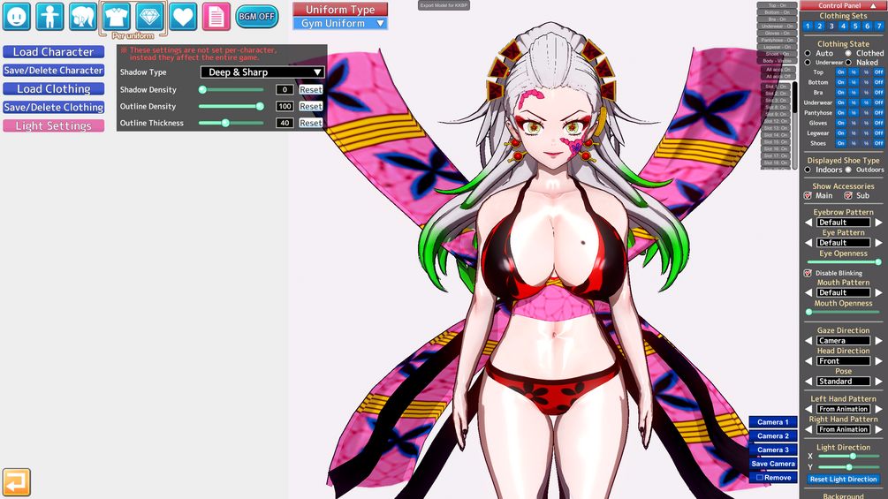Toggle Sub accessories checkbox

click(848, 196)
